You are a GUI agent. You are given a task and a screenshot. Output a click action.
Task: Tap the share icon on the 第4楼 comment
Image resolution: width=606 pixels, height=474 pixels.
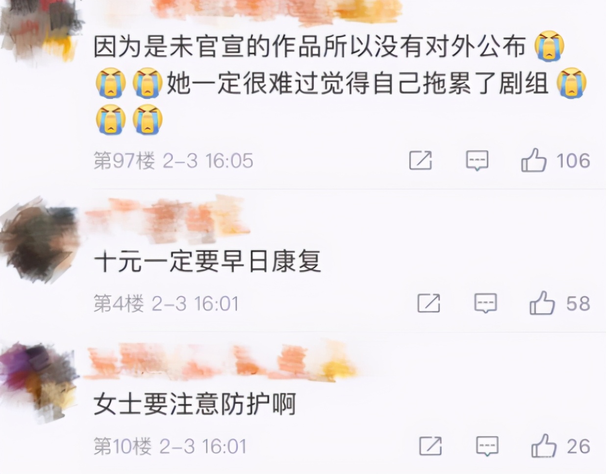(x=429, y=303)
